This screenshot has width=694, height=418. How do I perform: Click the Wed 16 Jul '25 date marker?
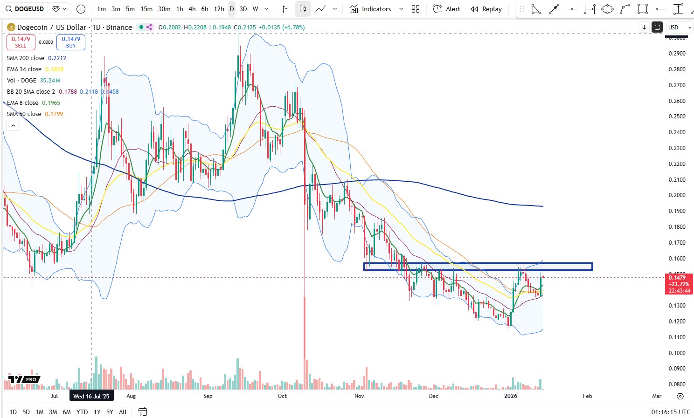[91, 396]
